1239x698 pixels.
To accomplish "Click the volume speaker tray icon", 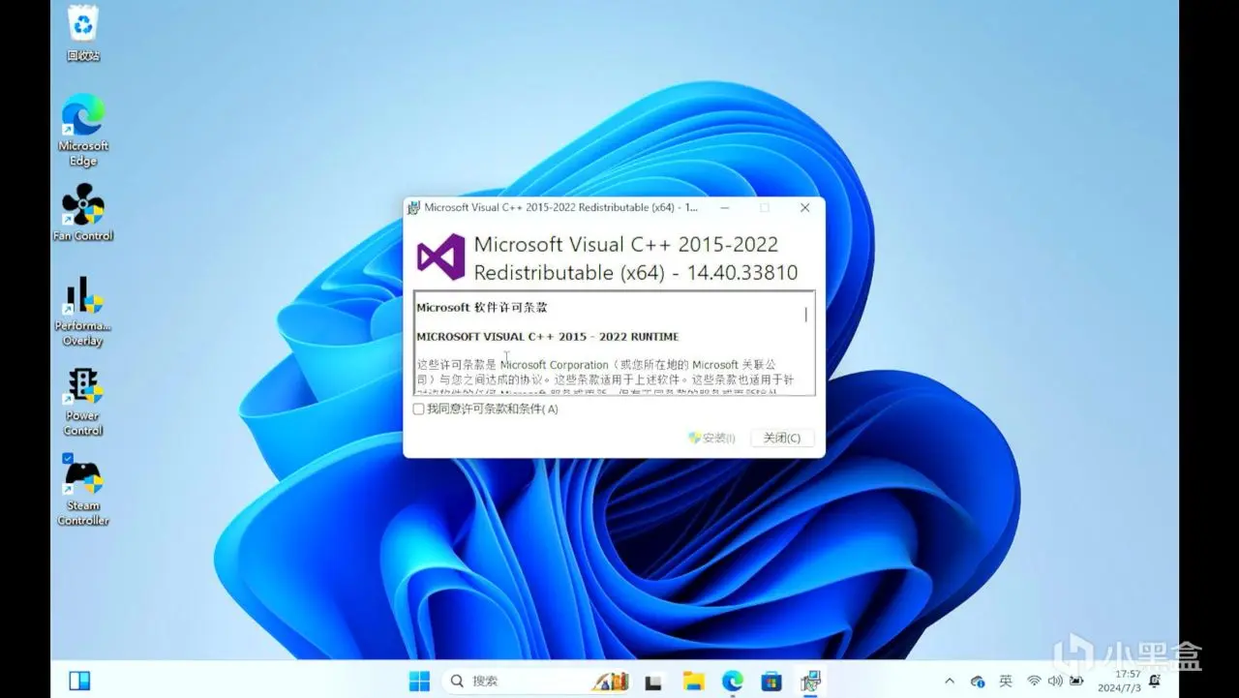I will (1055, 682).
